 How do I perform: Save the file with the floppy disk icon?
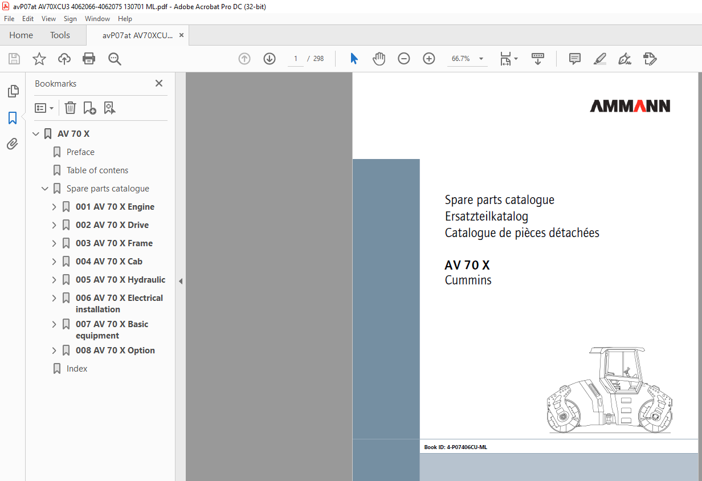pyautogui.click(x=14, y=59)
